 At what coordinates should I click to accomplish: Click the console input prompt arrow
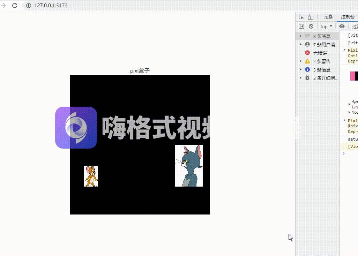(344, 153)
